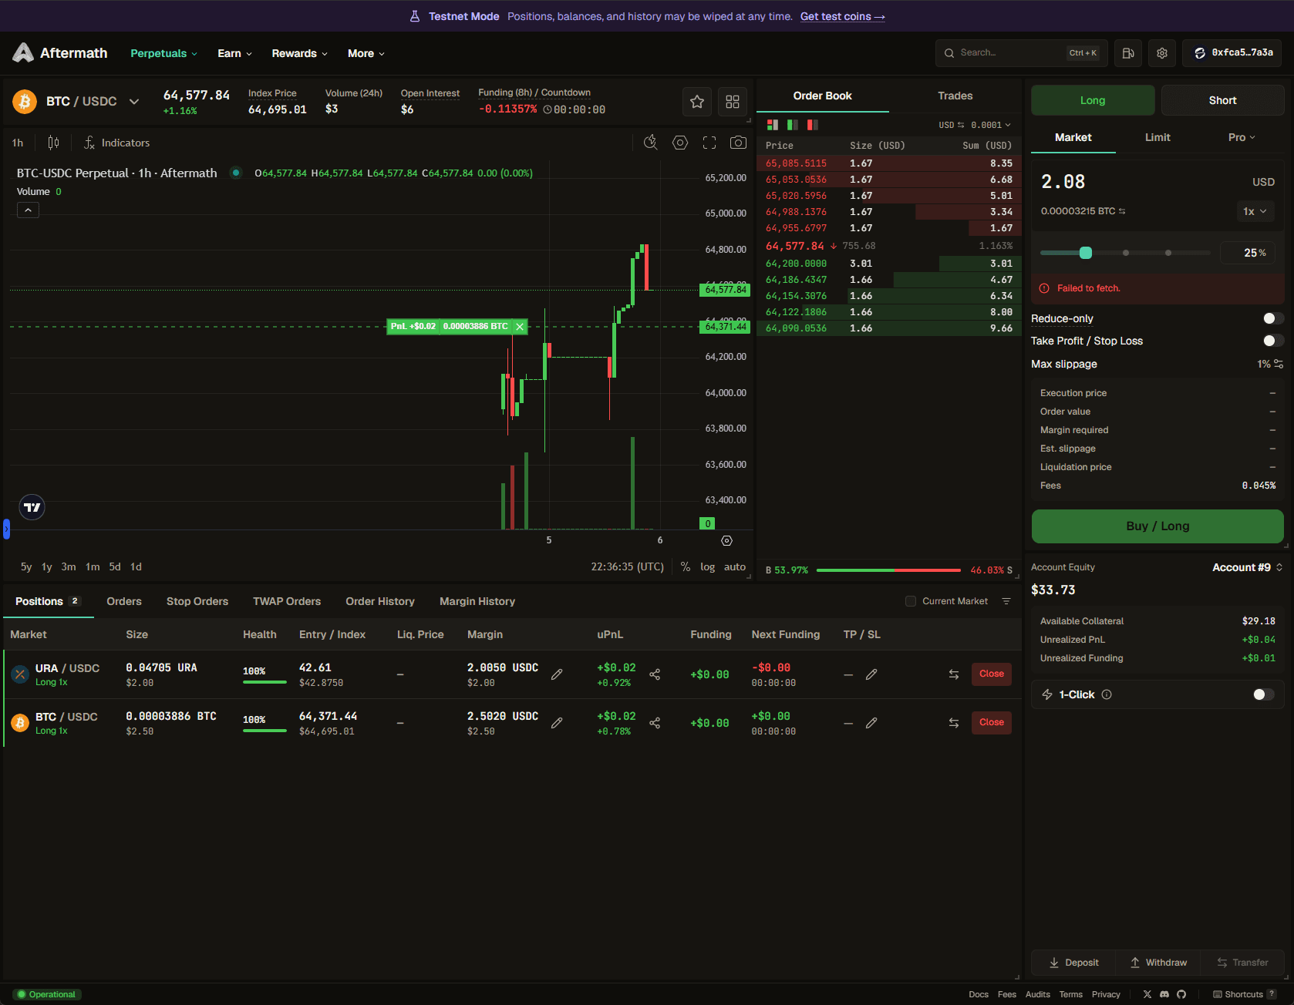Screen dimensions: 1294x1005
Task: Check the Current Market checkbox
Action: point(911,601)
